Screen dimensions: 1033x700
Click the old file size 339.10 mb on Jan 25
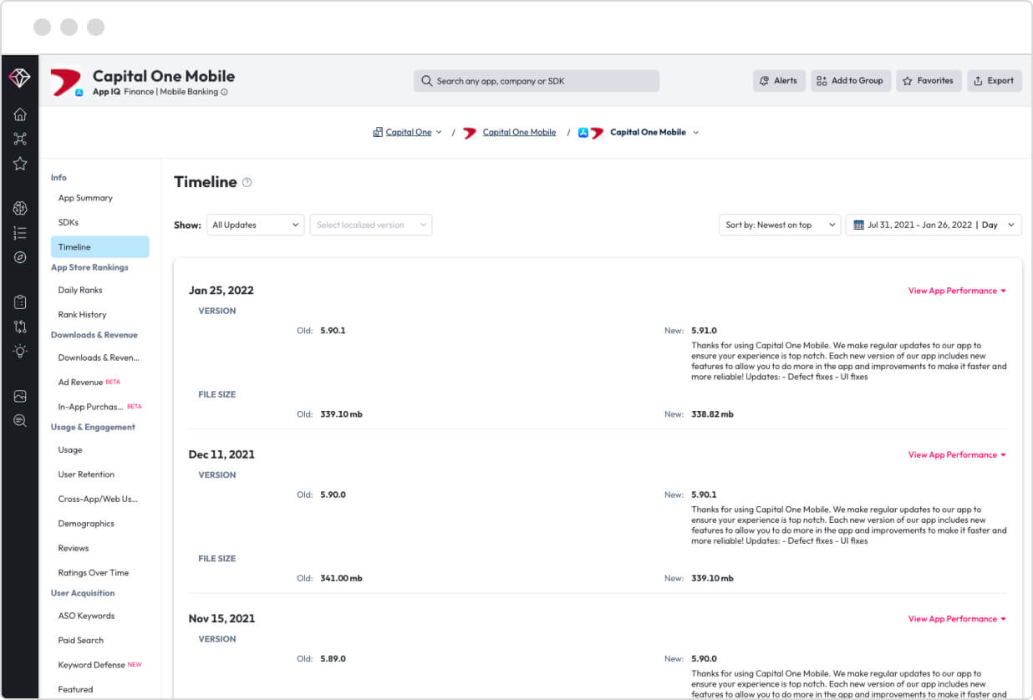(x=341, y=414)
